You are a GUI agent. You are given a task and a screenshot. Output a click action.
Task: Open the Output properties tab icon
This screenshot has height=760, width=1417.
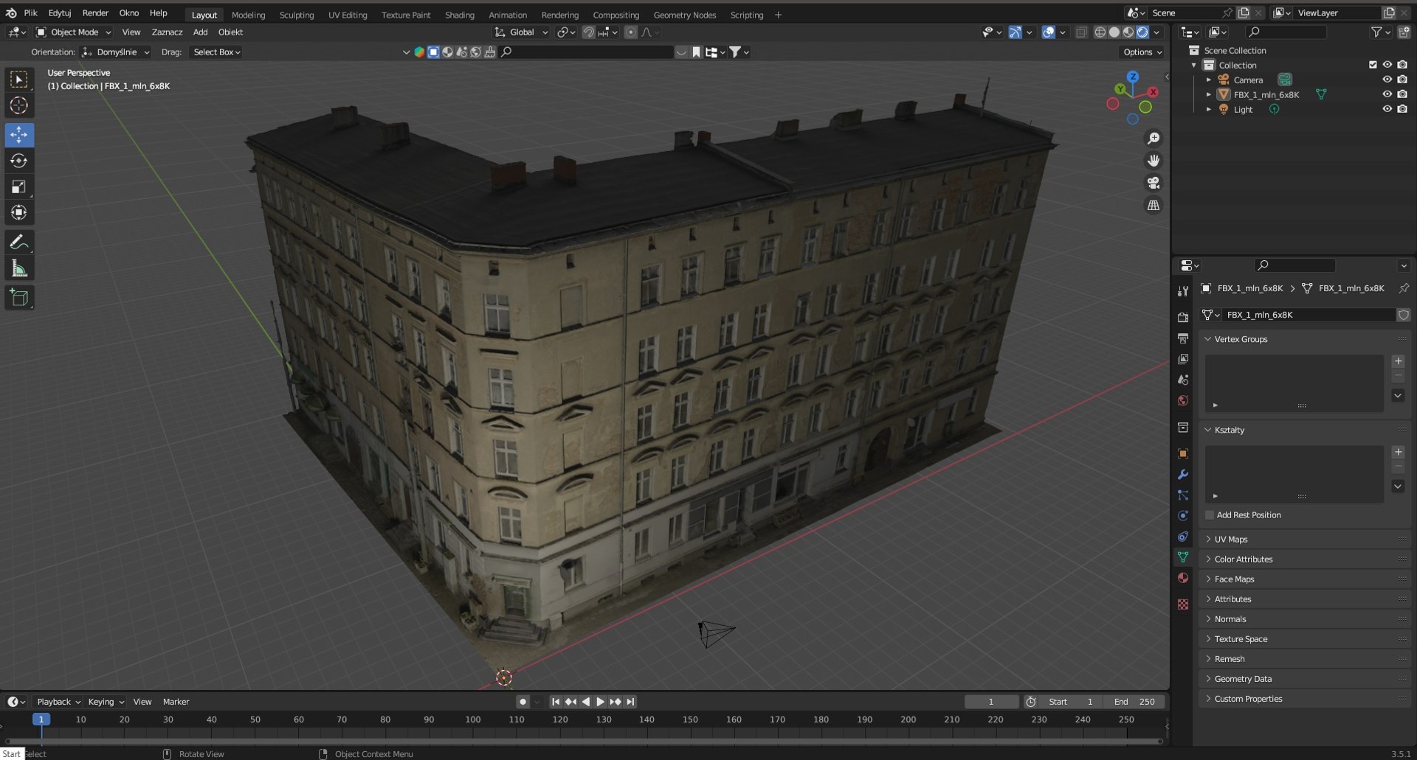(x=1183, y=338)
